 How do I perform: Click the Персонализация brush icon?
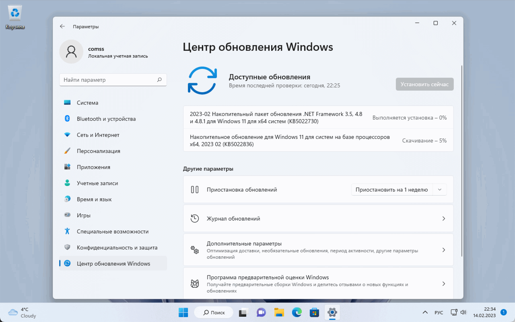68,151
